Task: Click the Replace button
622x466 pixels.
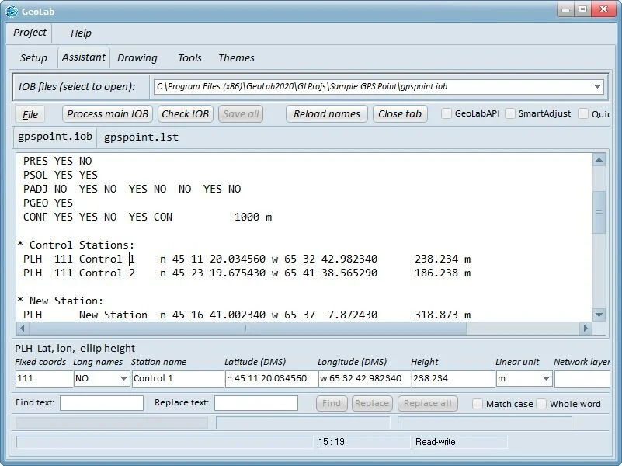Action: click(372, 403)
